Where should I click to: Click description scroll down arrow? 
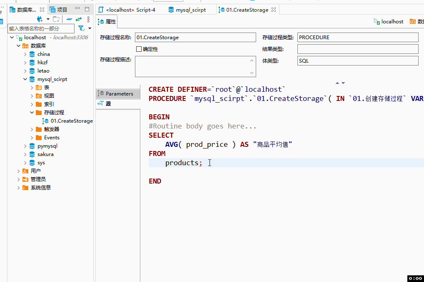coord(252,73)
